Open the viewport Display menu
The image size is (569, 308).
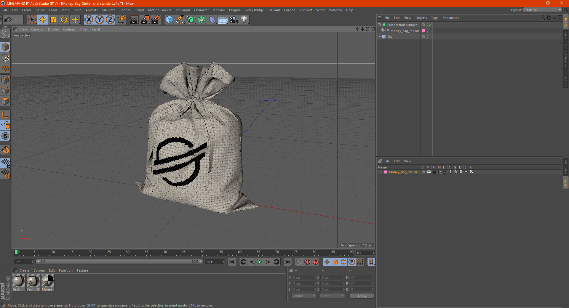click(x=53, y=29)
